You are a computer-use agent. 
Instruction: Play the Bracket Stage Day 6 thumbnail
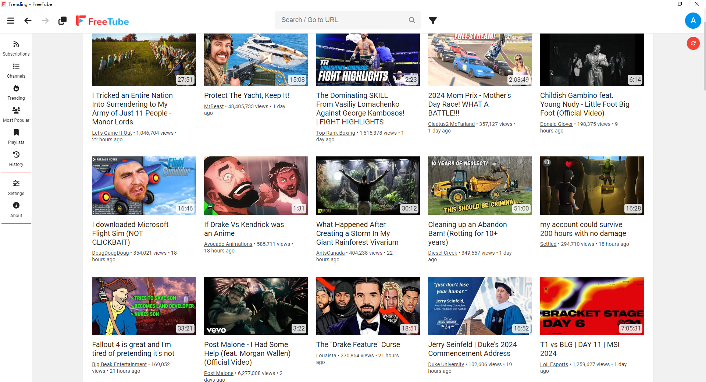[592, 306]
